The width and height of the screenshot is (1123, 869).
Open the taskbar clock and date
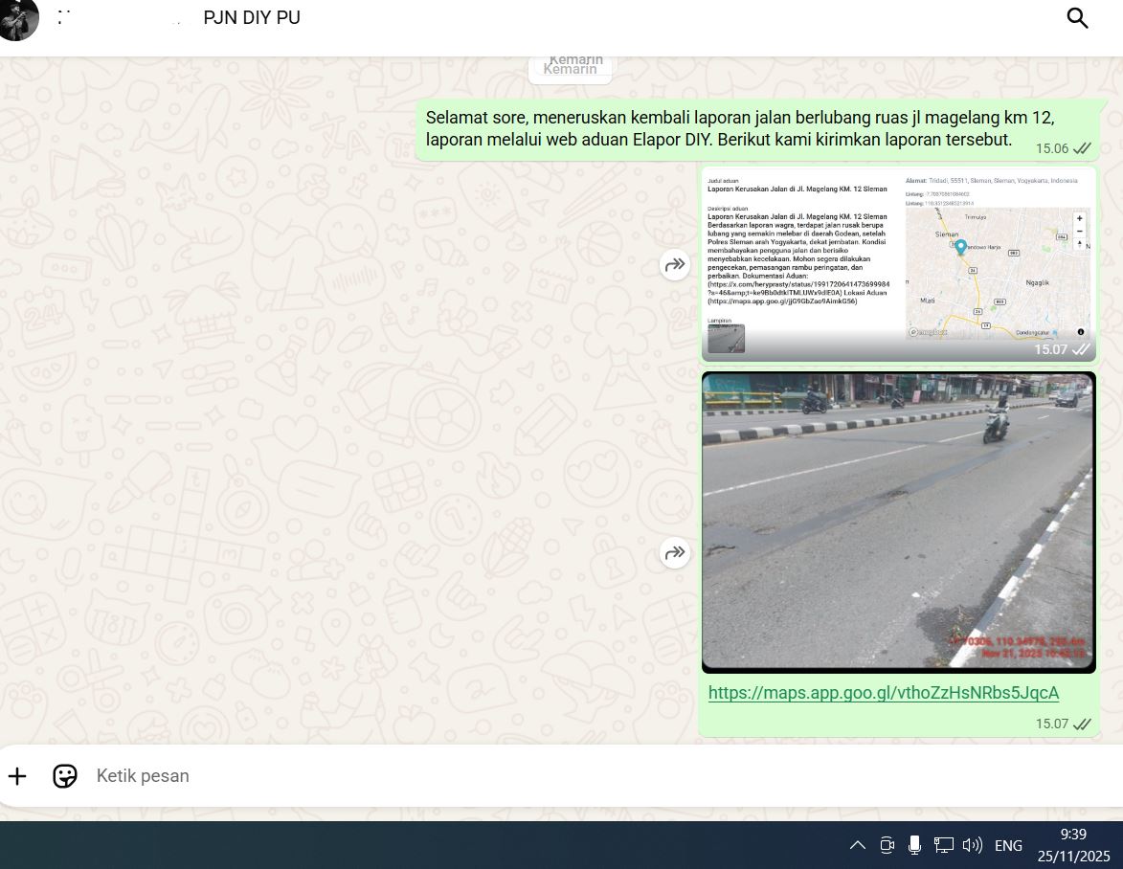coord(1073,845)
